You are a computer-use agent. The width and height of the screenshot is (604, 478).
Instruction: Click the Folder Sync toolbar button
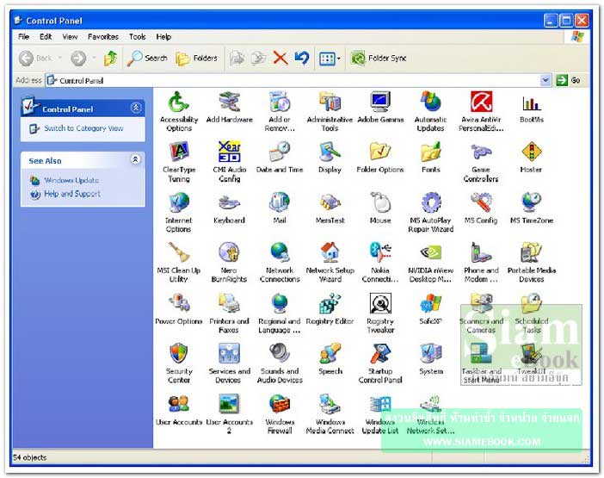tap(379, 59)
